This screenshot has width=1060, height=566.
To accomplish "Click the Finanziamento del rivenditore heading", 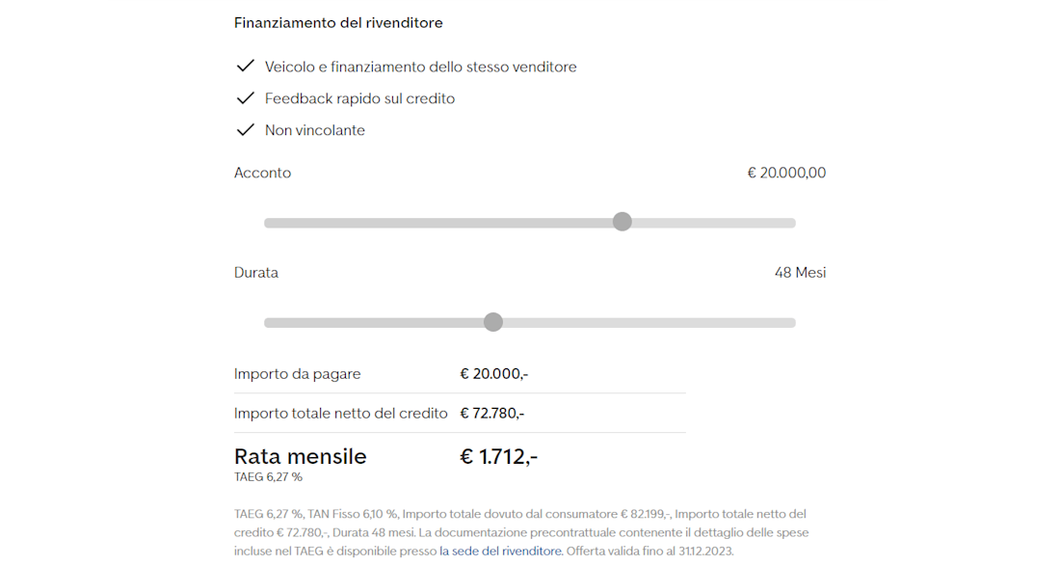I will coord(338,23).
